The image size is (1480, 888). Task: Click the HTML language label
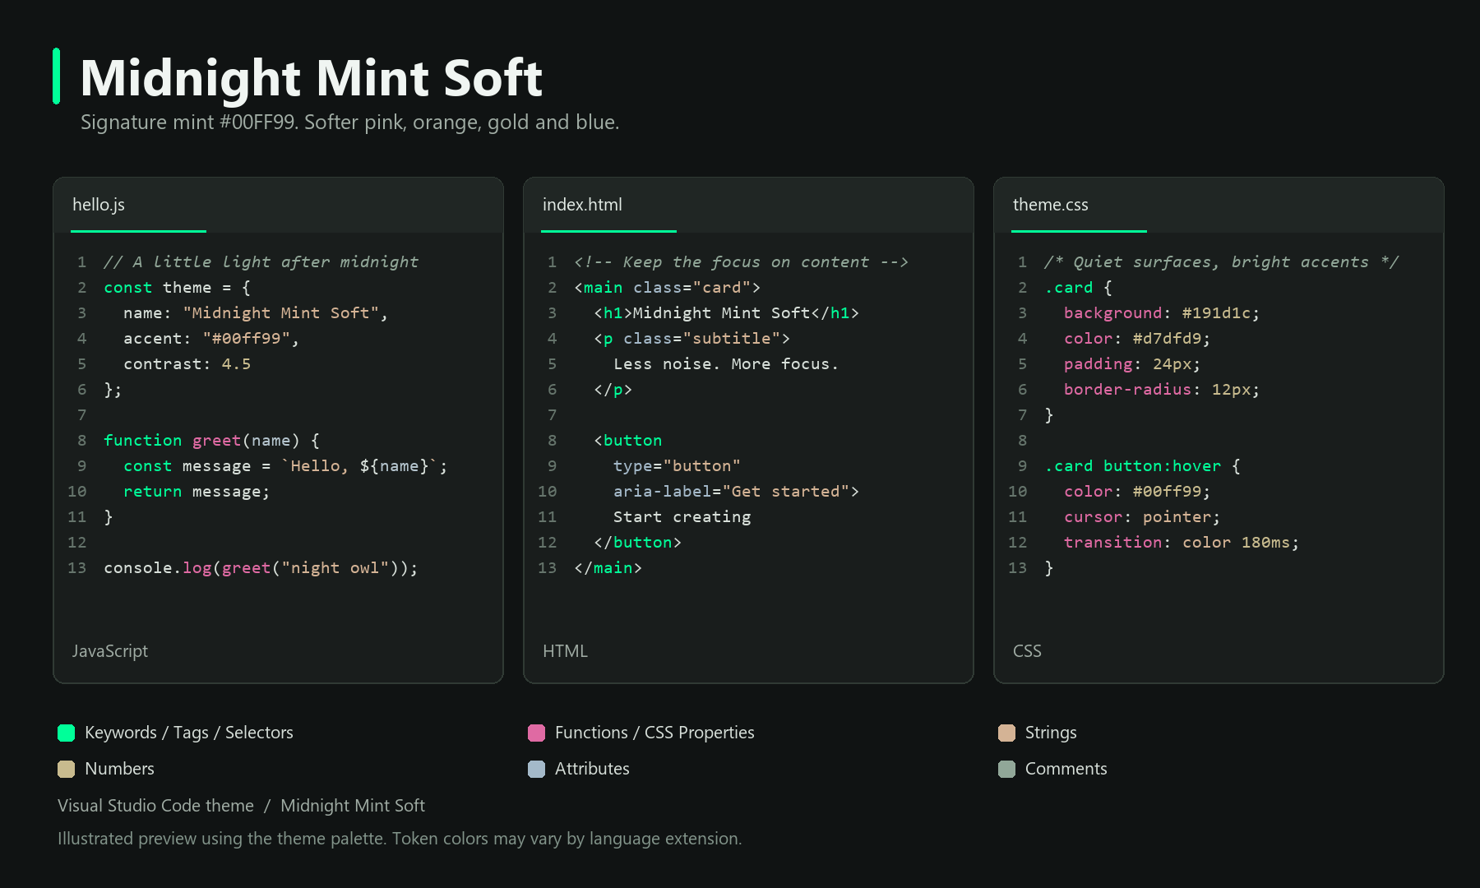[x=566, y=651]
